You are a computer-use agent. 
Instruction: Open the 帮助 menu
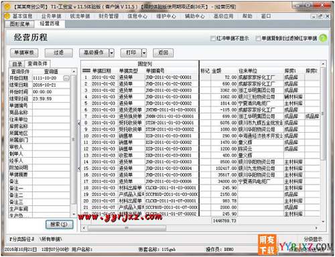tap(247, 16)
